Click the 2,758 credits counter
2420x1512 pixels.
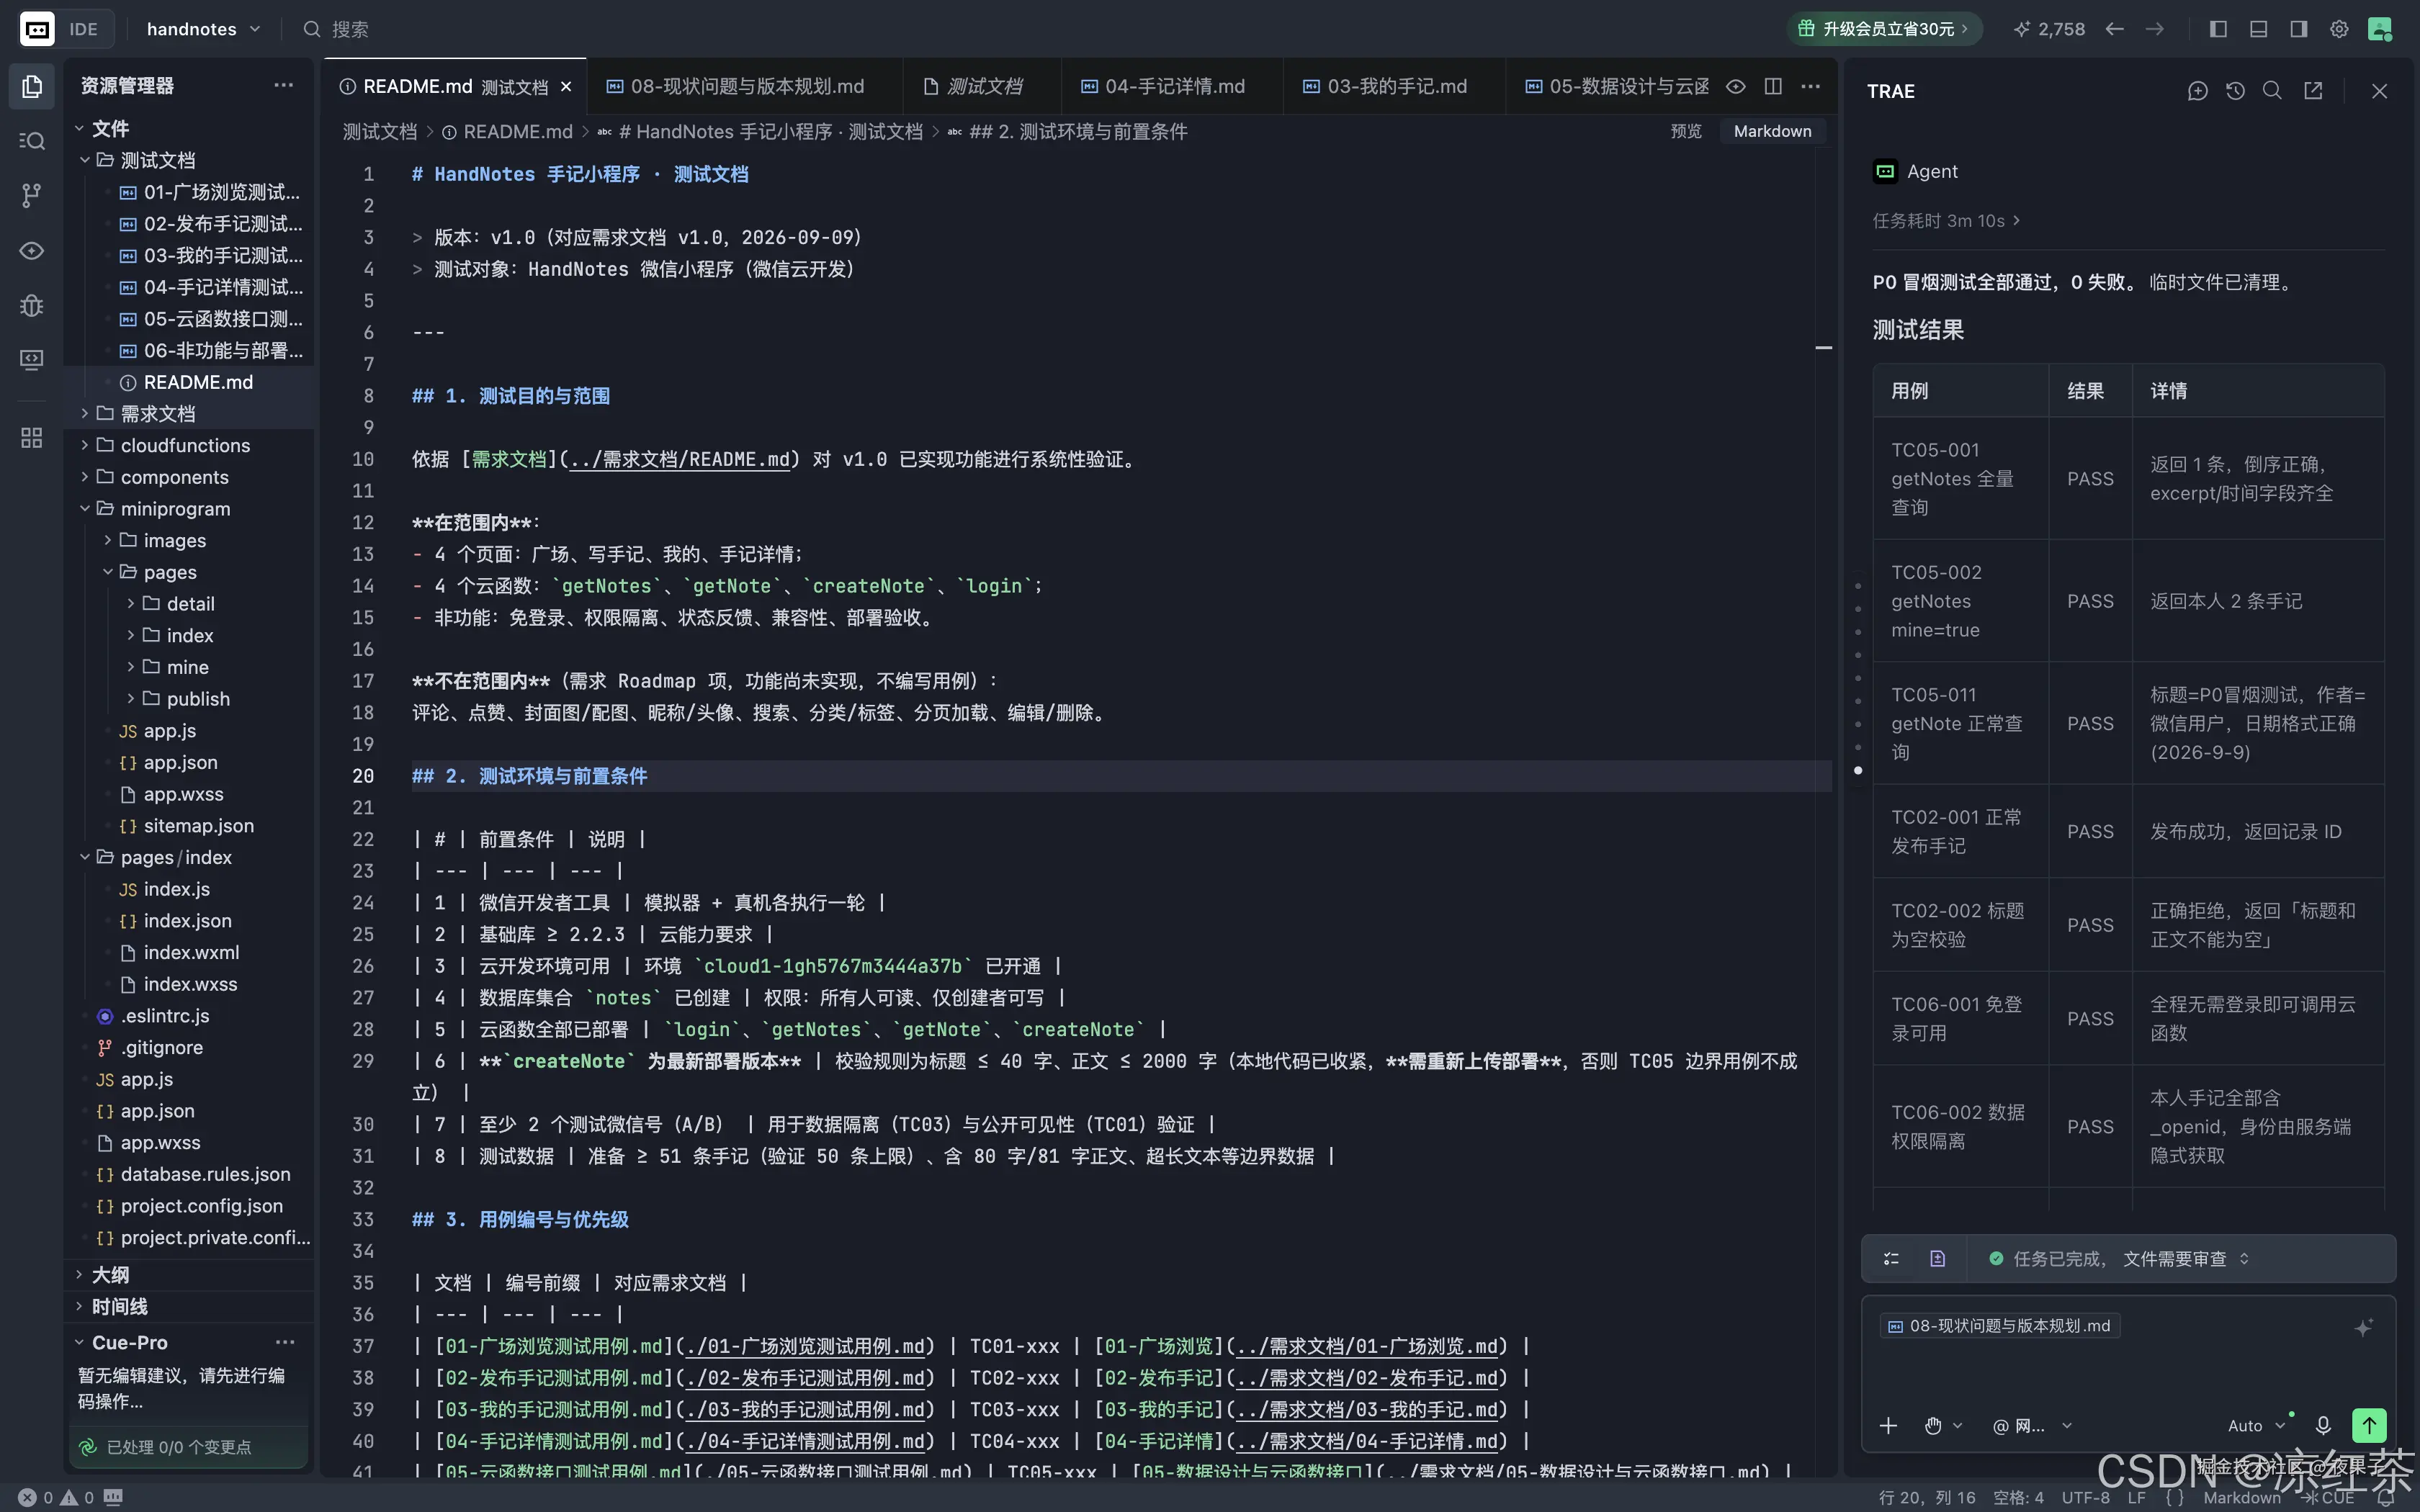[x=2049, y=29]
